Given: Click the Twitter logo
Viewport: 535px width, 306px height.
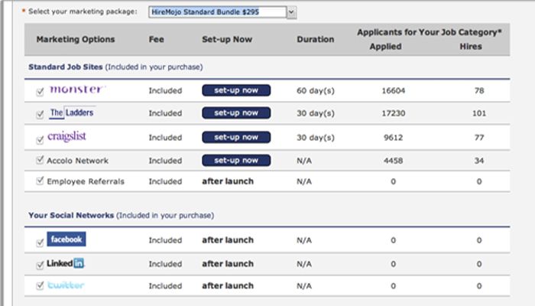Looking at the screenshot, I should [x=66, y=286].
